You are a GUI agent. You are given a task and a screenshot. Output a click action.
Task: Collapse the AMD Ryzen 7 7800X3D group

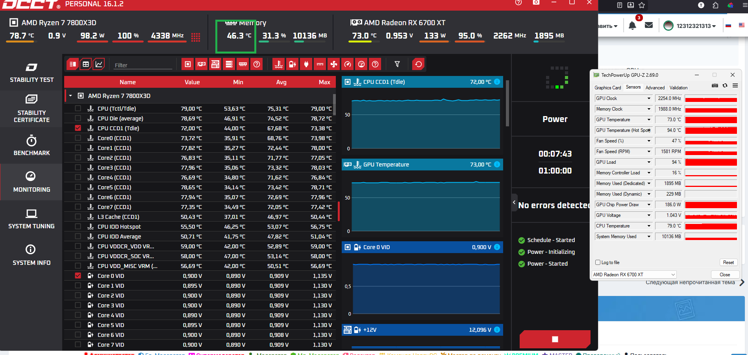pyautogui.click(x=70, y=96)
